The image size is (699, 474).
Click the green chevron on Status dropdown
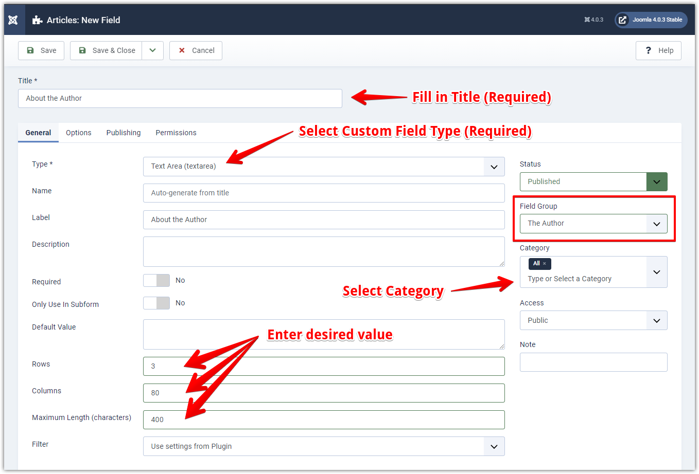point(657,181)
